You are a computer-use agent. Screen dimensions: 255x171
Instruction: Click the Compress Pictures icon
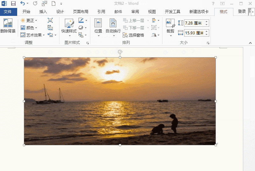(50, 20)
